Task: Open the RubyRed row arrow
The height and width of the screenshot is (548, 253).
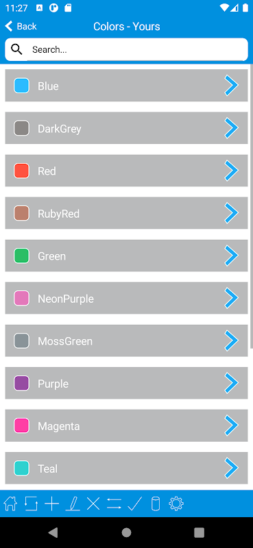Action: pyautogui.click(x=231, y=212)
